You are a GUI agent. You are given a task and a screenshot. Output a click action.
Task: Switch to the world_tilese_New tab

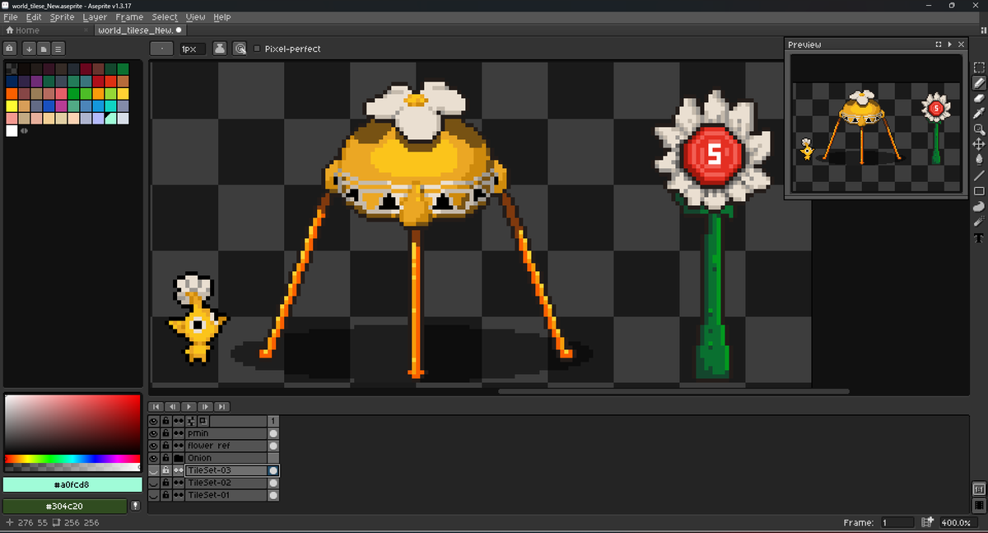(x=139, y=30)
